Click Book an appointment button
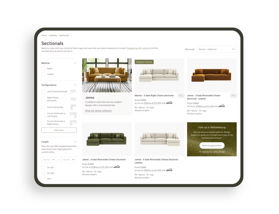279x214 pixels. pos(212,145)
